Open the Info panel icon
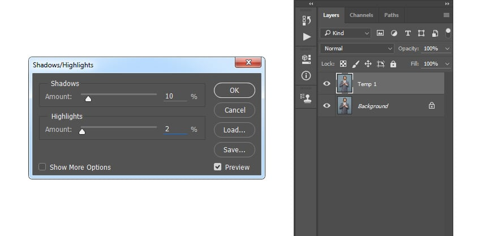 coord(306,75)
